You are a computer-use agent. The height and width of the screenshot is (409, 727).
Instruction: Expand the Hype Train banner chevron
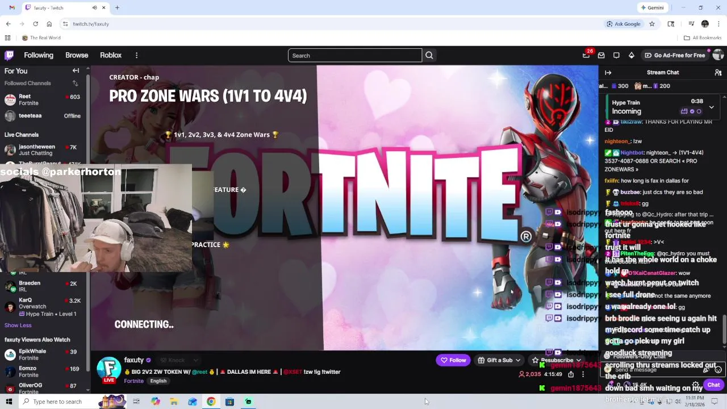click(711, 107)
